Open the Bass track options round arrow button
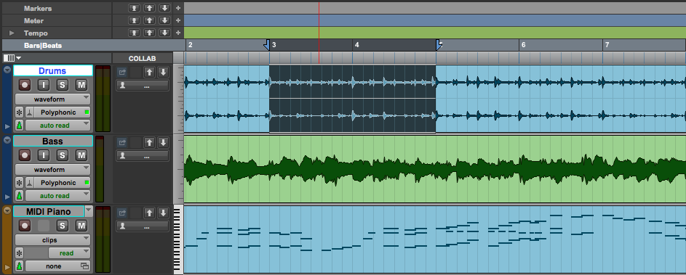 pyautogui.click(x=7, y=140)
